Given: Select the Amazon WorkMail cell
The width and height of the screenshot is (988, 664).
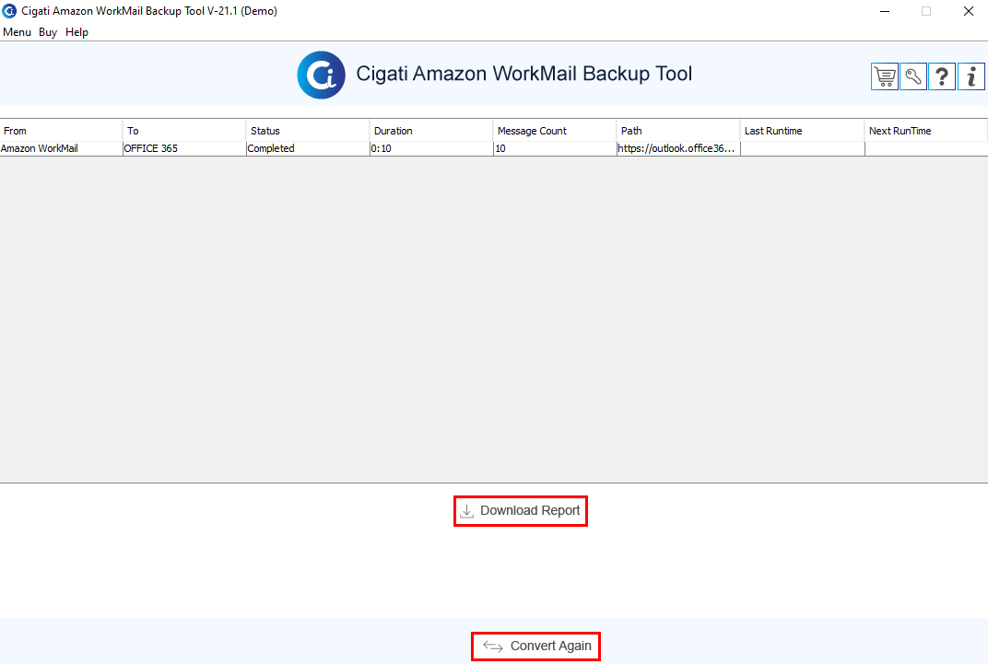Looking at the screenshot, I should (61, 148).
